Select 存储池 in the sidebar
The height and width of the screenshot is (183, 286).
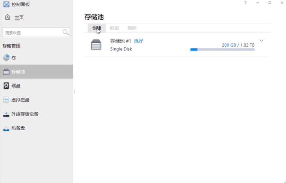point(18,72)
